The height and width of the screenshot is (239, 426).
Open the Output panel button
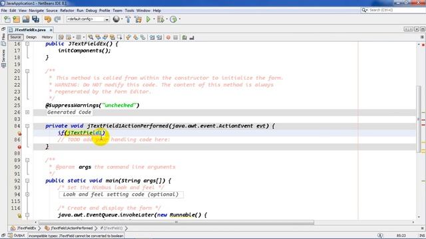[x=17, y=236]
